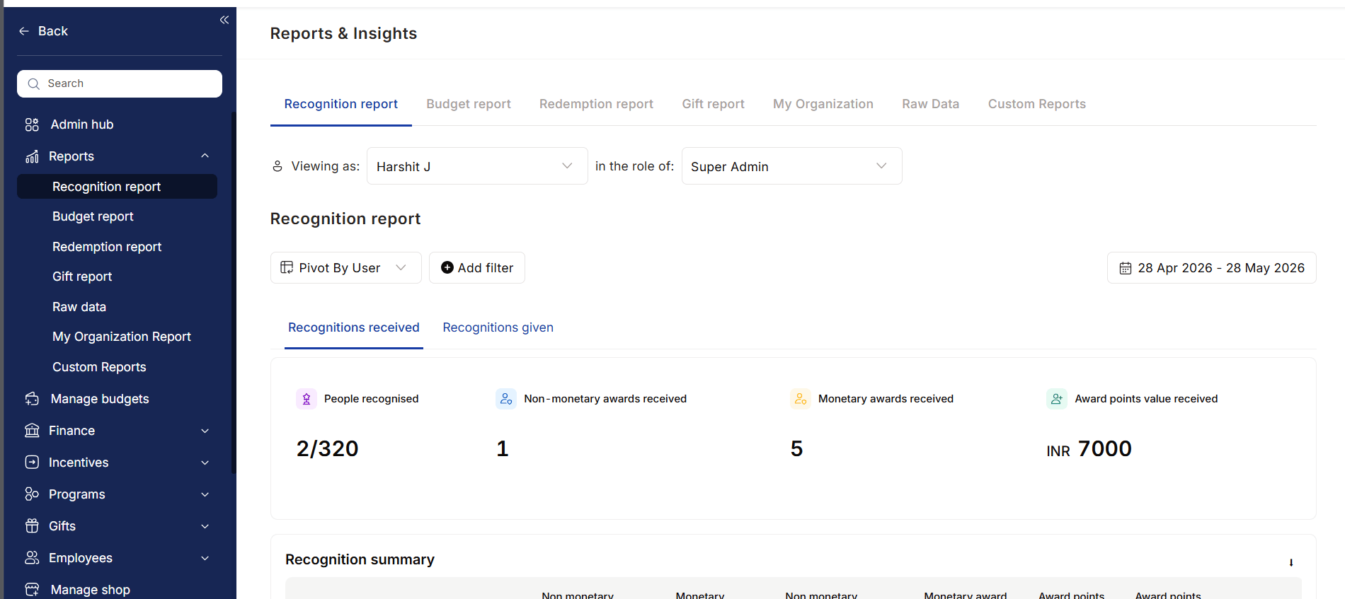The width and height of the screenshot is (1345, 599).
Task: Click the Reports chart icon
Action: coord(32,156)
